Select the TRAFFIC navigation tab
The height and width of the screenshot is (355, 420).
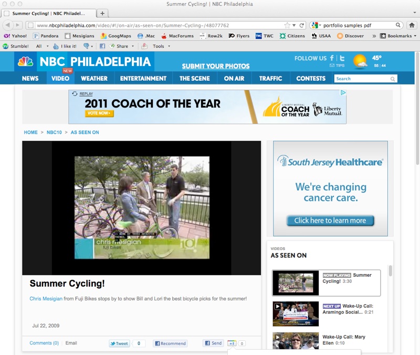coord(270,78)
